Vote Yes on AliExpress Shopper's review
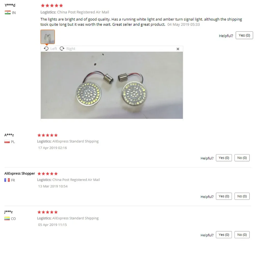 pyautogui.click(x=224, y=196)
